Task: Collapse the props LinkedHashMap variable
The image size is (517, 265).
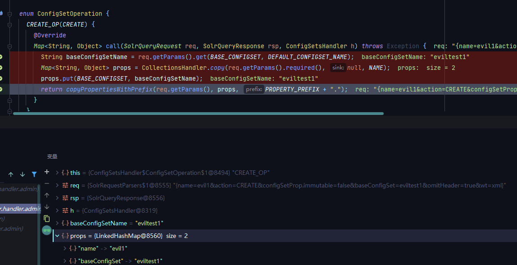Action: coord(57,236)
